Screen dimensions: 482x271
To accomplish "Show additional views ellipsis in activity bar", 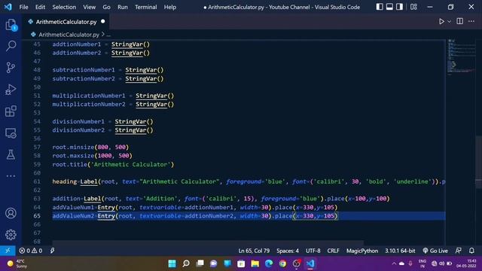I will tap(11, 176).
